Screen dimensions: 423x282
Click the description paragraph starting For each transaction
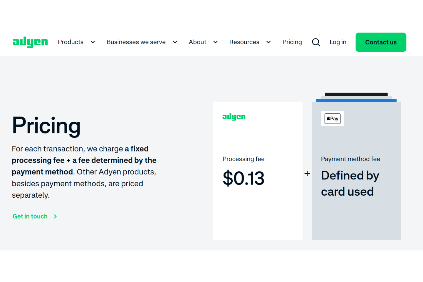(84, 172)
